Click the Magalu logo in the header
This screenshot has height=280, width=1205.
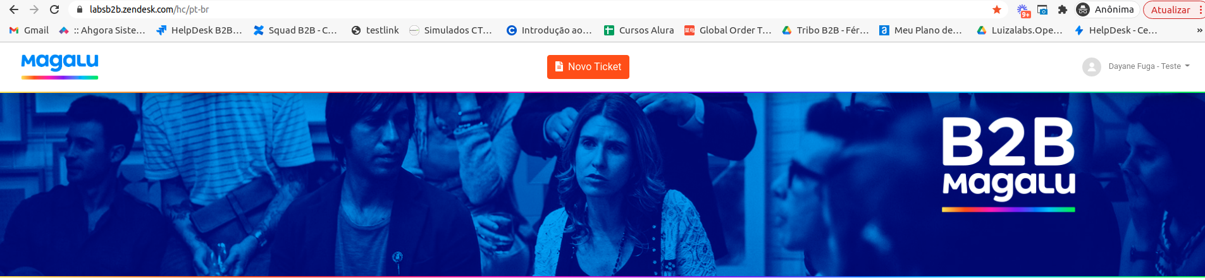59,66
